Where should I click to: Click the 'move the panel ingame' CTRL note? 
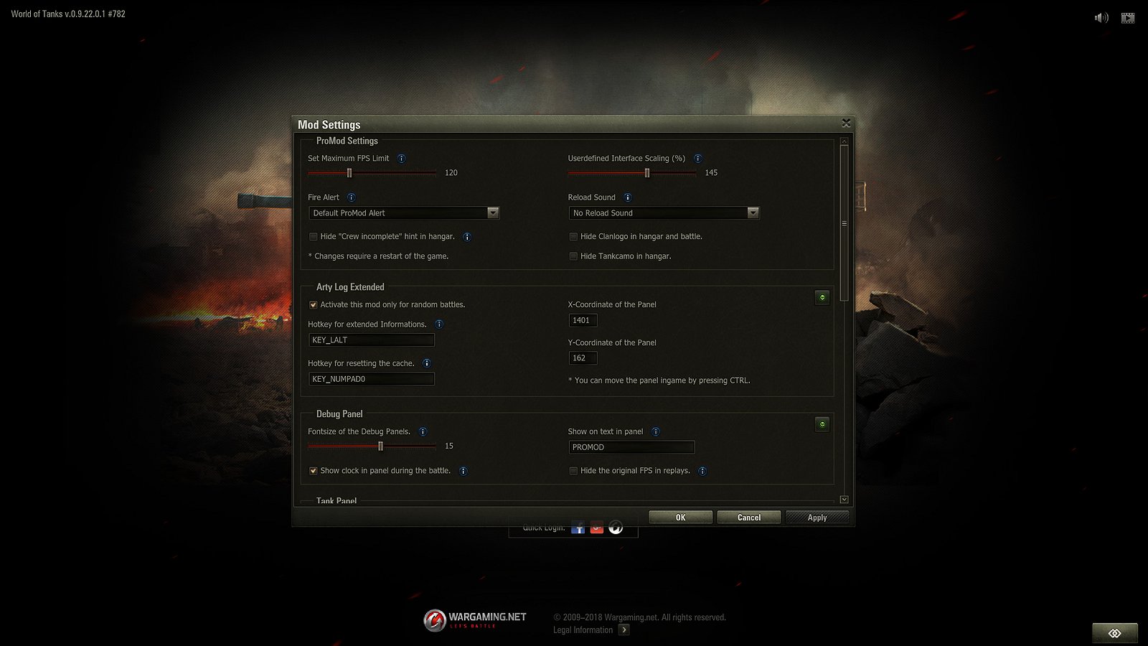[x=659, y=380]
